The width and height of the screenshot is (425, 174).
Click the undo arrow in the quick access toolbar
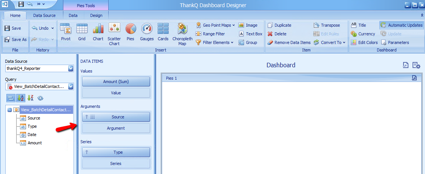[x=30, y=4]
